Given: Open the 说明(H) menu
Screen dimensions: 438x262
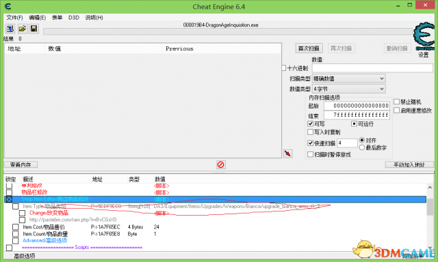Looking at the screenshot, I should (x=94, y=18).
